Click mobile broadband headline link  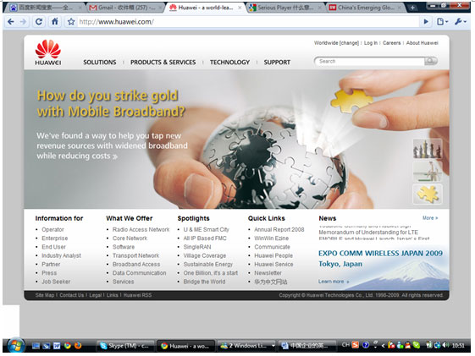(111, 104)
